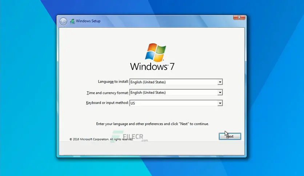
Task: Click the round back arrow button
Action: (63, 21)
